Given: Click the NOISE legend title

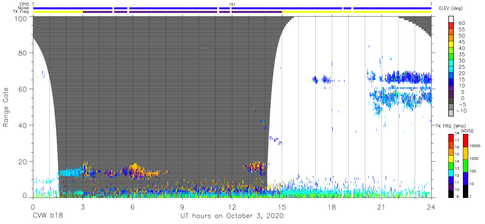Looking at the screenshot, I should 467,131.
